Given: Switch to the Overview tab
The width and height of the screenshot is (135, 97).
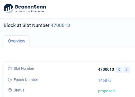Looking at the screenshot, I should pyautogui.click(x=17, y=41).
